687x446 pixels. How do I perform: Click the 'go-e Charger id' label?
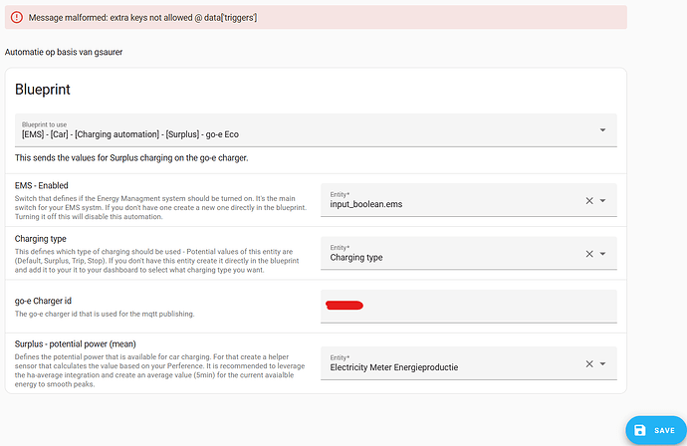pos(43,301)
